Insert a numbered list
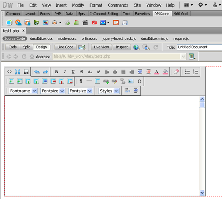 click(x=195, y=72)
